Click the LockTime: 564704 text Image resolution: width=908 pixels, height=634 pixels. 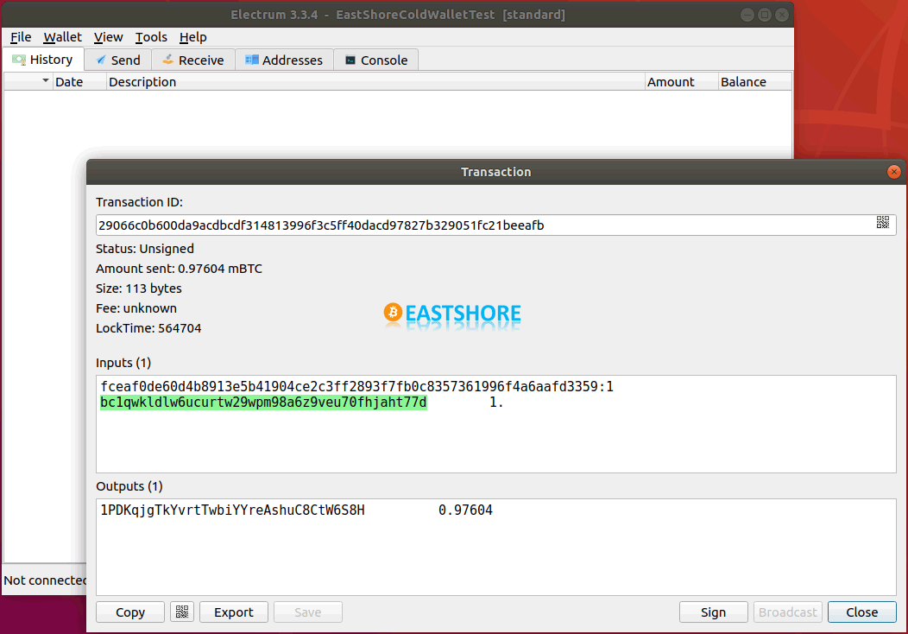pyautogui.click(x=148, y=328)
